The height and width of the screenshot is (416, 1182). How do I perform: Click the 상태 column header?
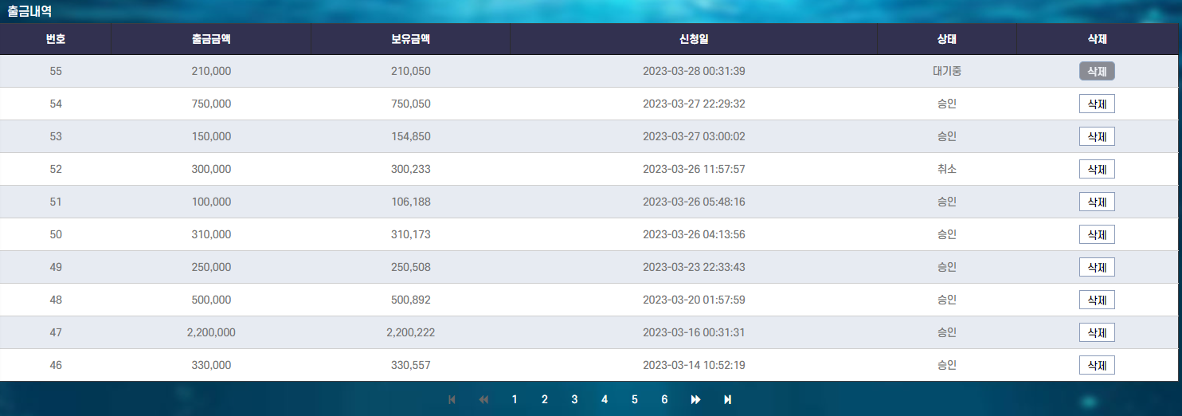[x=947, y=39]
